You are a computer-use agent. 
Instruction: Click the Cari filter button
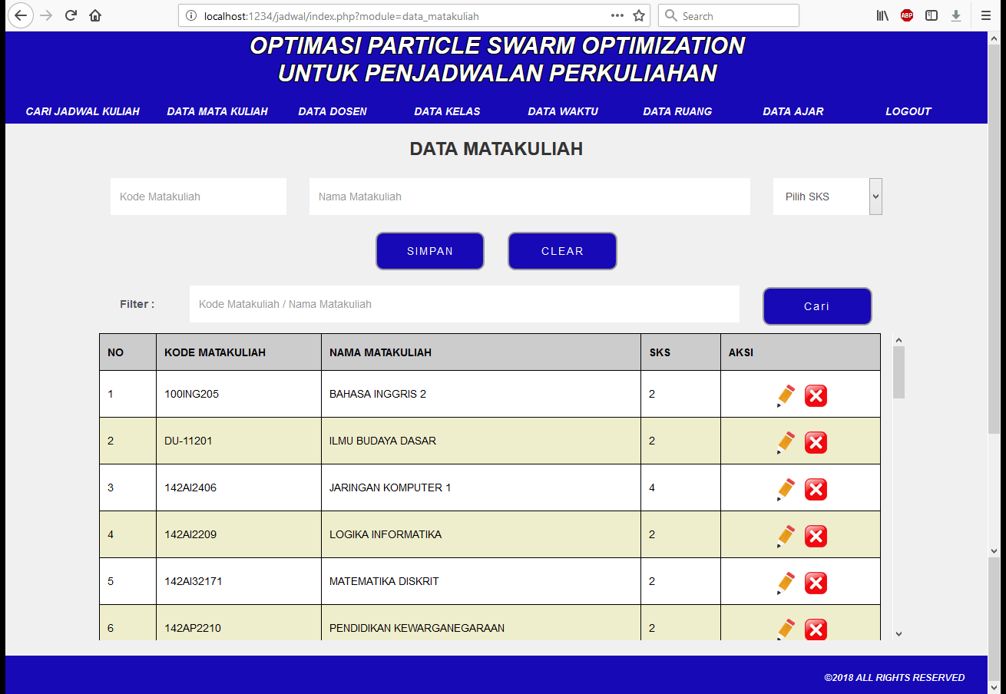pyautogui.click(x=817, y=306)
